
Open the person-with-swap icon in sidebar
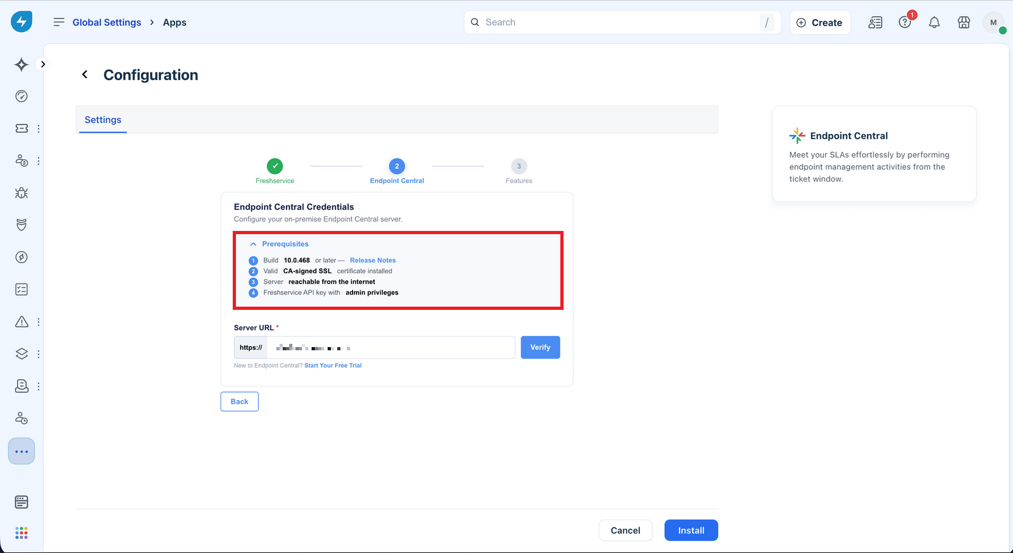(21, 160)
